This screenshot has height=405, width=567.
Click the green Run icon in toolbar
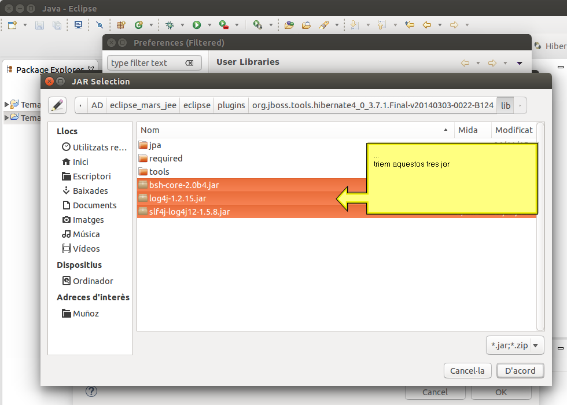click(196, 25)
